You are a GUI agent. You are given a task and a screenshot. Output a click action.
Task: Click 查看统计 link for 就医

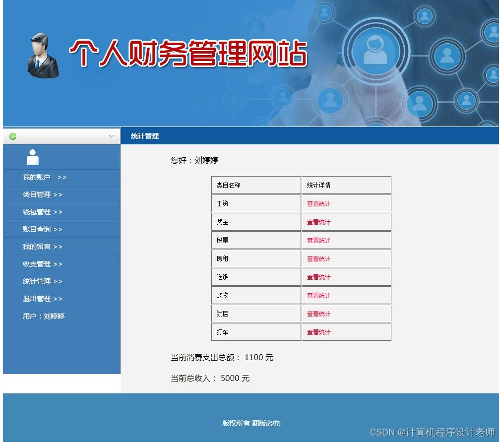pos(318,314)
